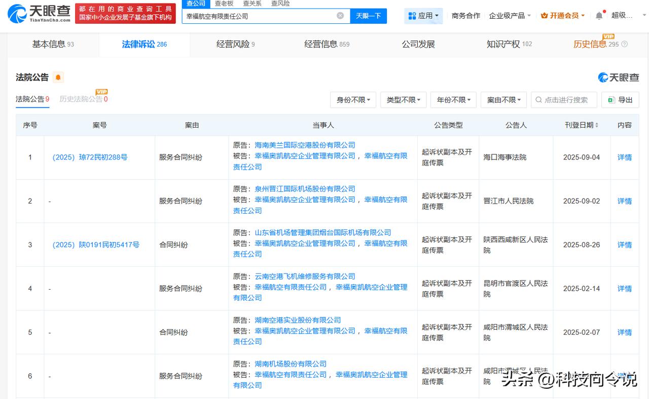This screenshot has height=399, width=649.
Task: Open plaintiff 山东省机场管理集团烟台国际机场有限公司
Action: [x=323, y=233]
